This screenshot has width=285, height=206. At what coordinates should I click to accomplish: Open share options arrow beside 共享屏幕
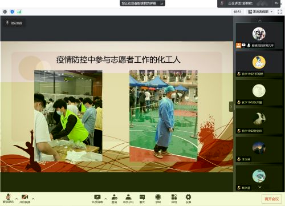point(105,199)
